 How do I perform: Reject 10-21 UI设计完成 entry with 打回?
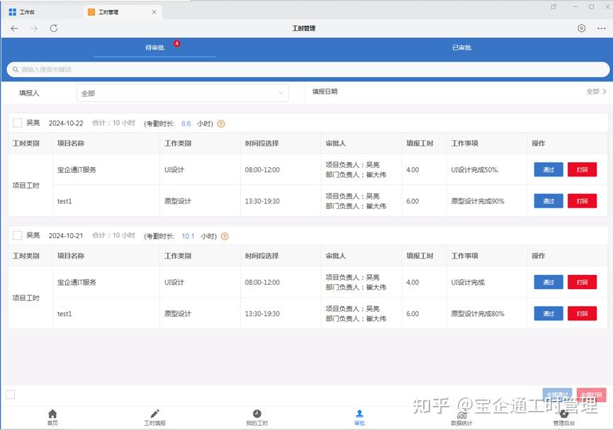coord(582,282)
